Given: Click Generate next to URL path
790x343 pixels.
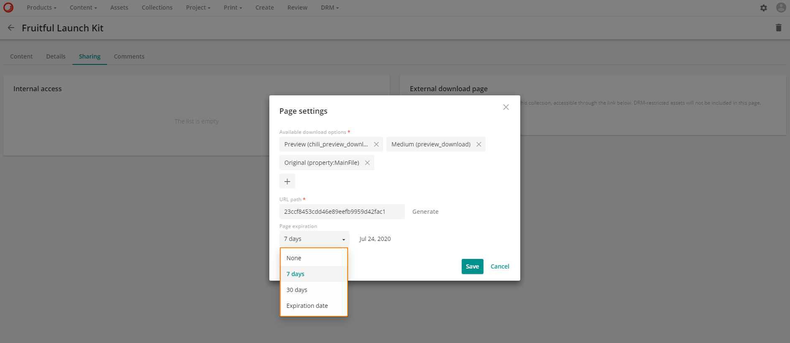Looking at the screenshot, I should coord(425,212).
